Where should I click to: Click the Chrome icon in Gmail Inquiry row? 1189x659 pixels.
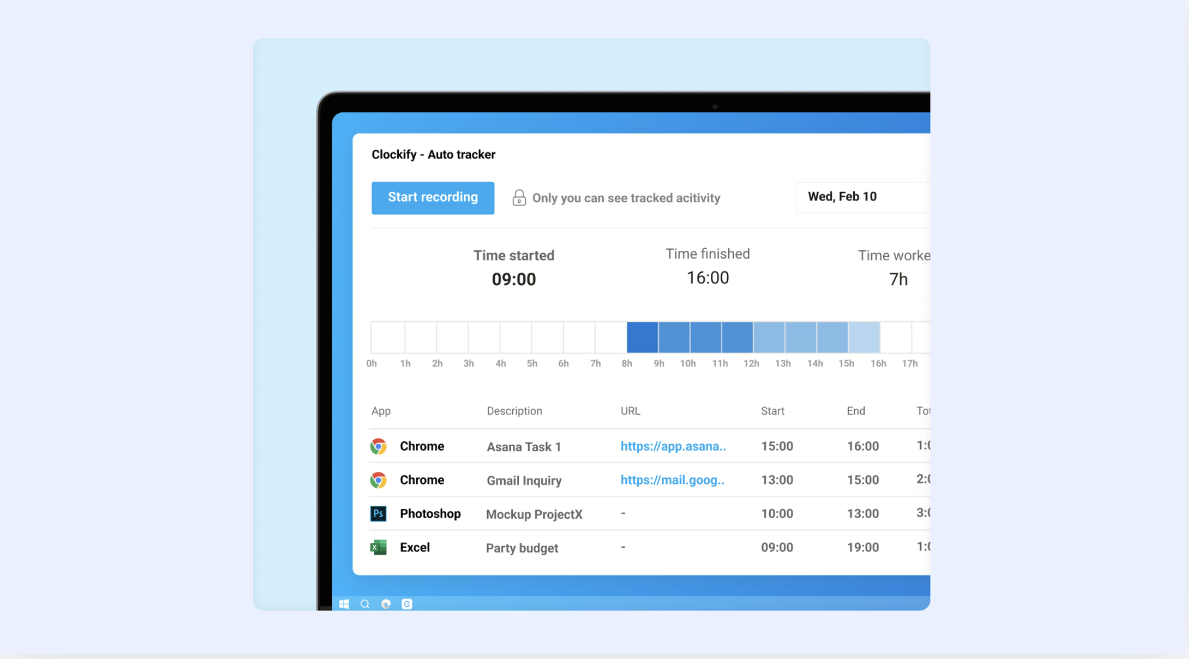tap(379, 480)
